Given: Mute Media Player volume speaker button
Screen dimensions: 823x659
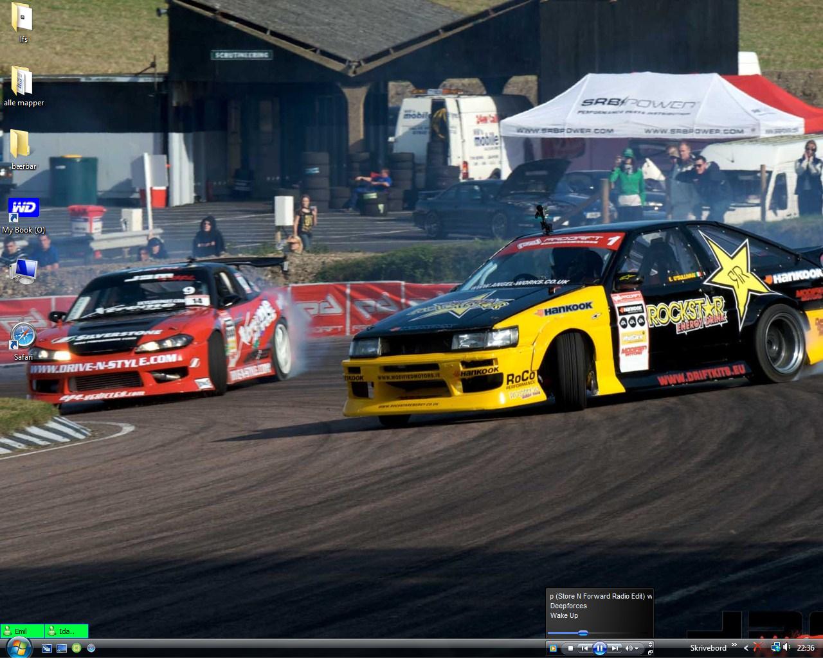Looking at the screenshot, I should coord(629,649).
